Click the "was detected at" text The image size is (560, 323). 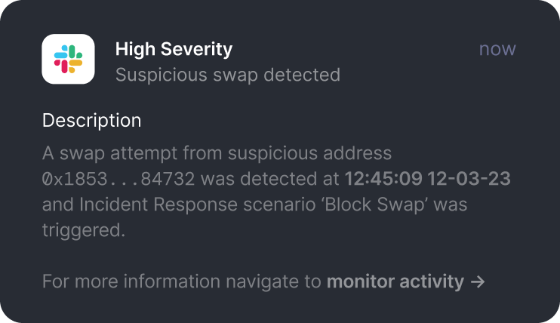(x=269, y=179)
